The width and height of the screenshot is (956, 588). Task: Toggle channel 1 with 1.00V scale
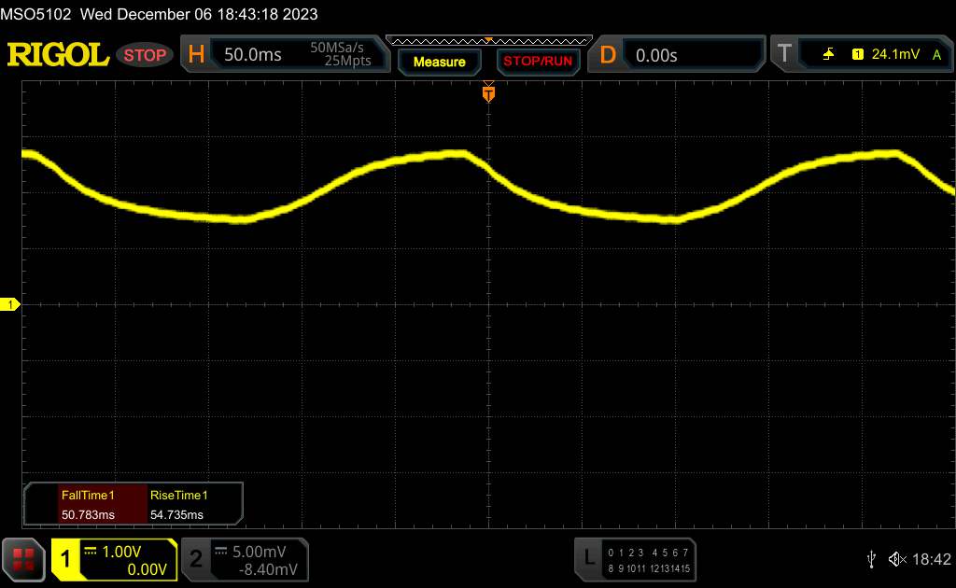tap(114, 559)
